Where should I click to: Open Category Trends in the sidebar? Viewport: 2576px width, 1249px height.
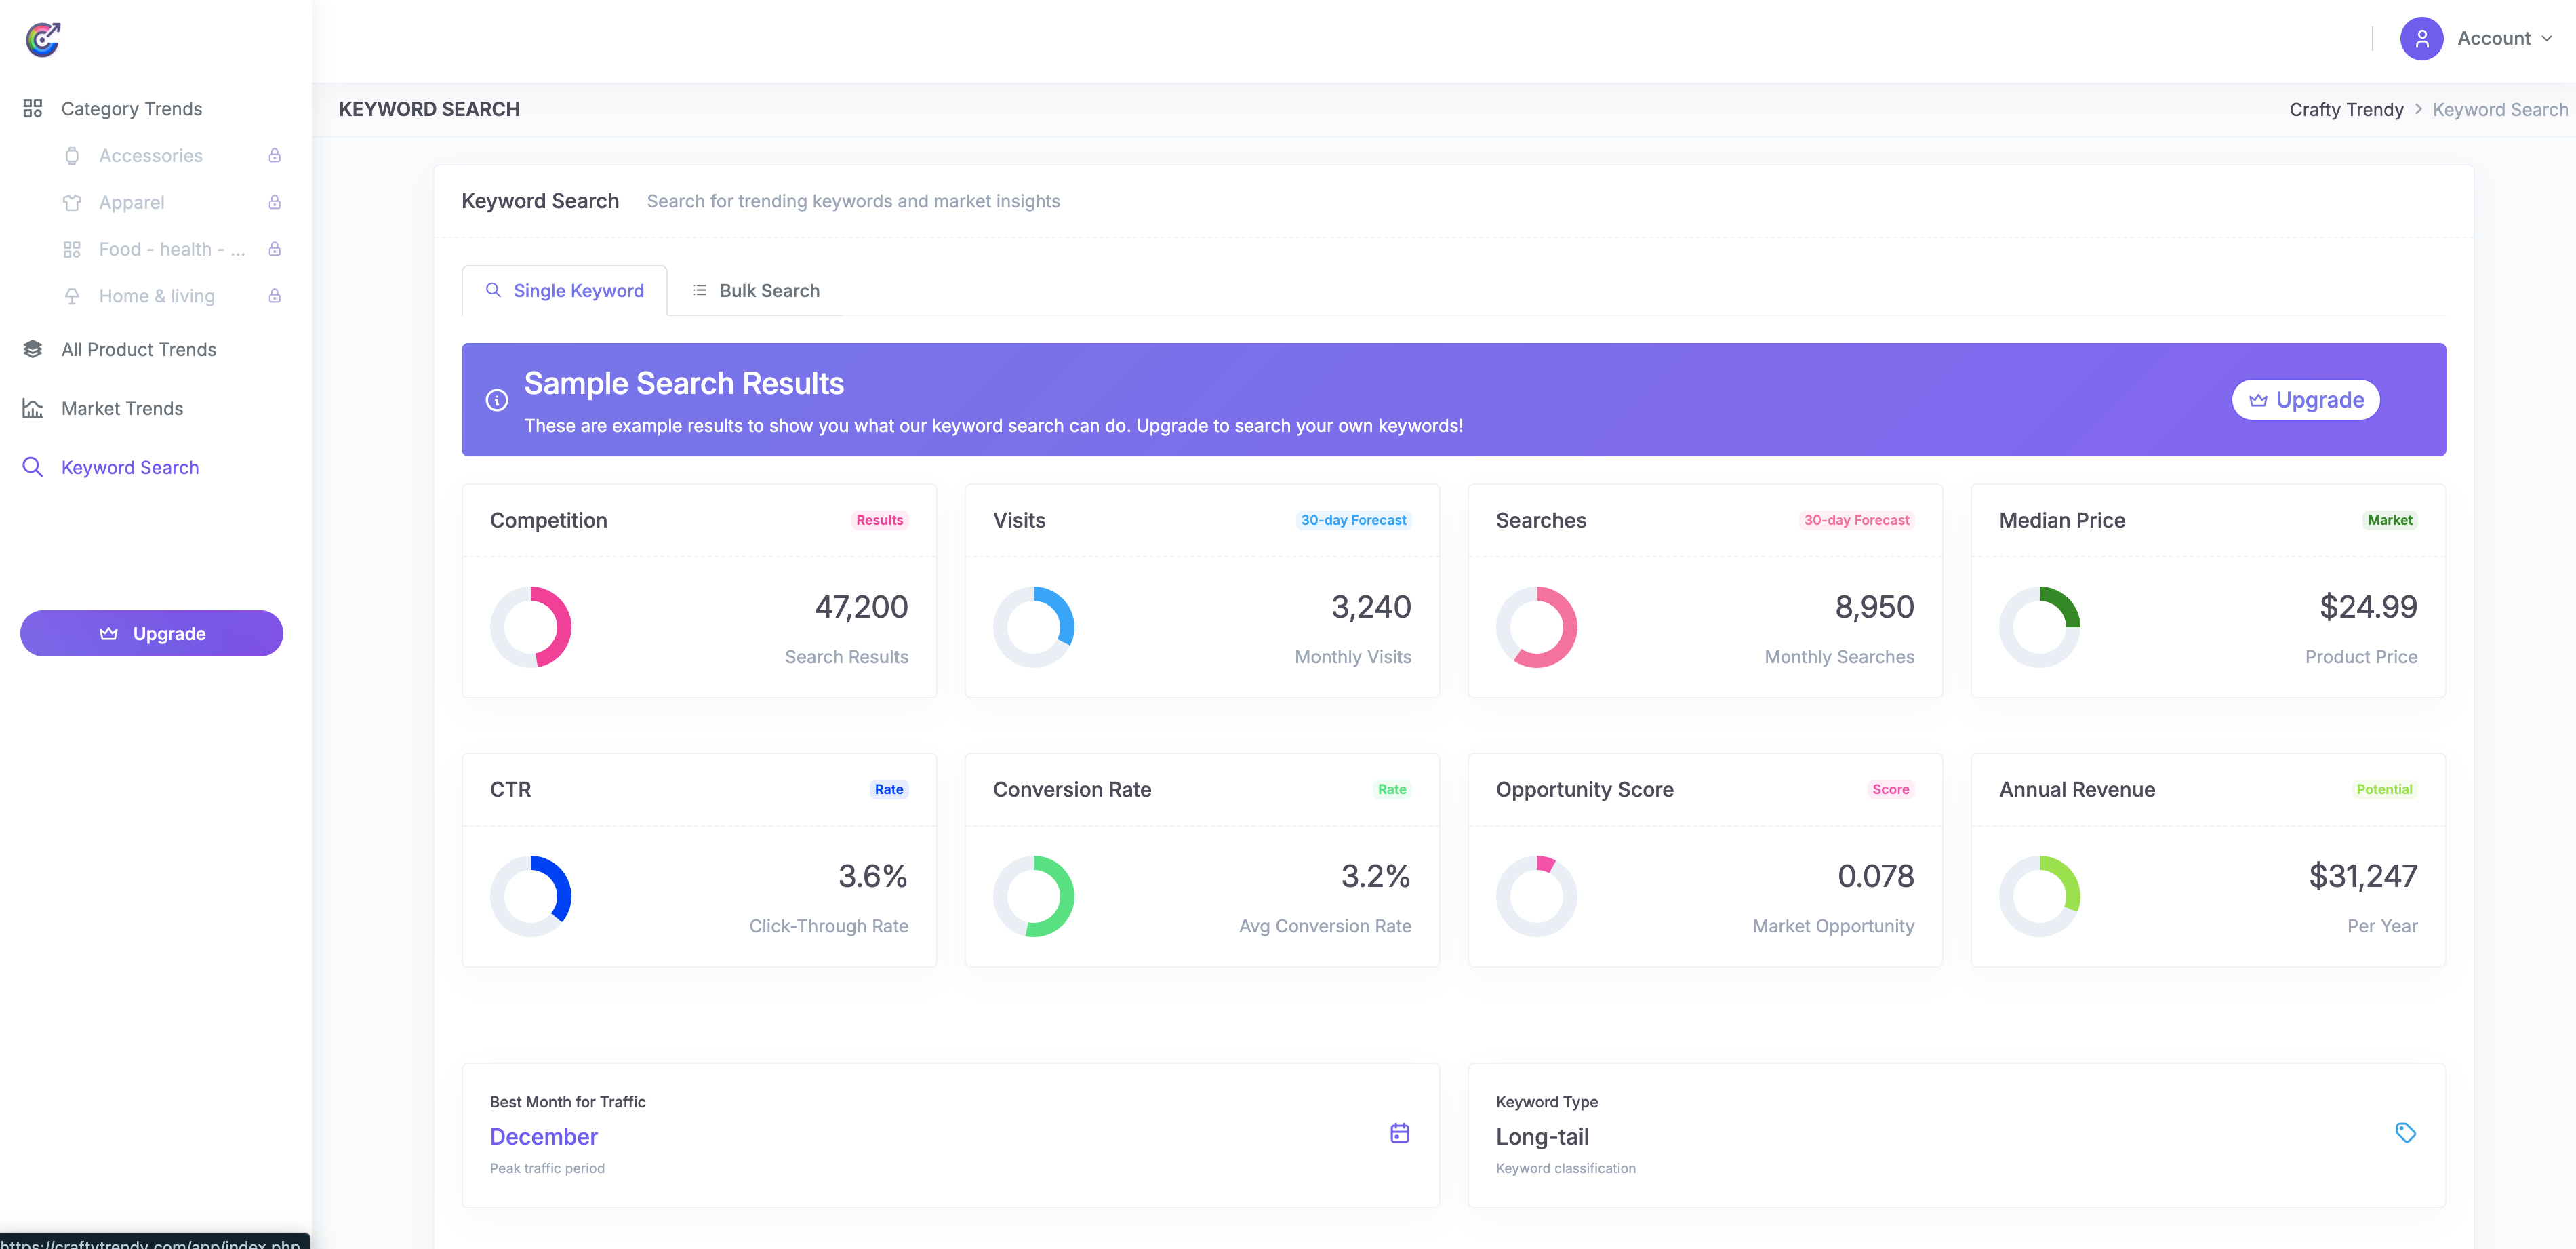131,108
